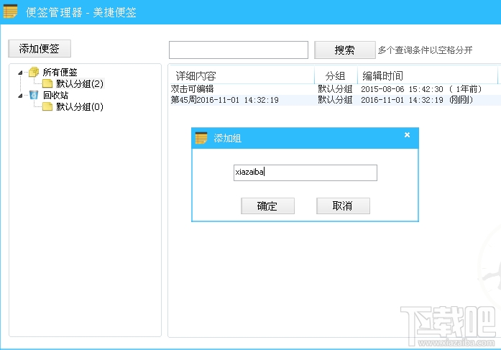Click the 便签管理器 - 美捷便签 window title

(x=81, y=12)
